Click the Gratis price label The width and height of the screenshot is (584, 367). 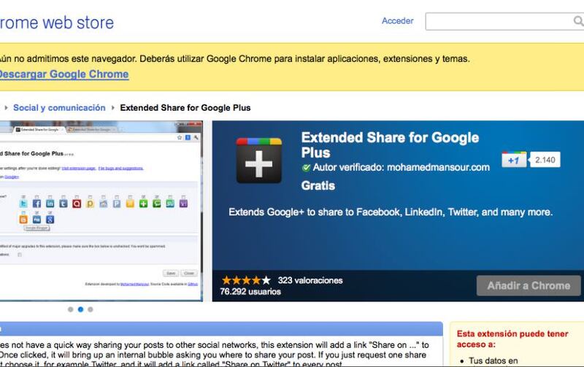click(318, 186)
